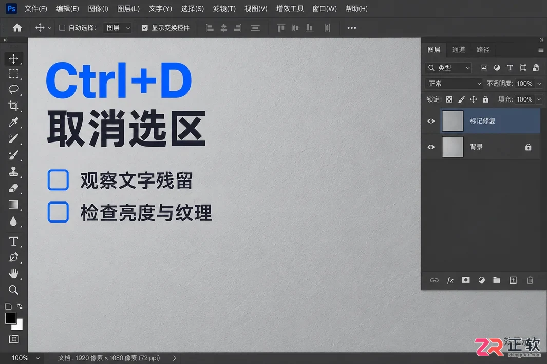This screenshot has height=364, width=547.
Task: Click the align horizontal centers icon
Action: pos(224,28)
